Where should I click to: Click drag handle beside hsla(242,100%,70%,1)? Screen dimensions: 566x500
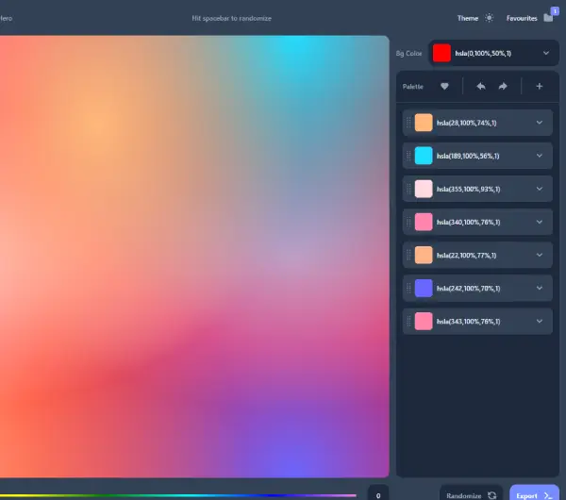click(x=408, y=288)
